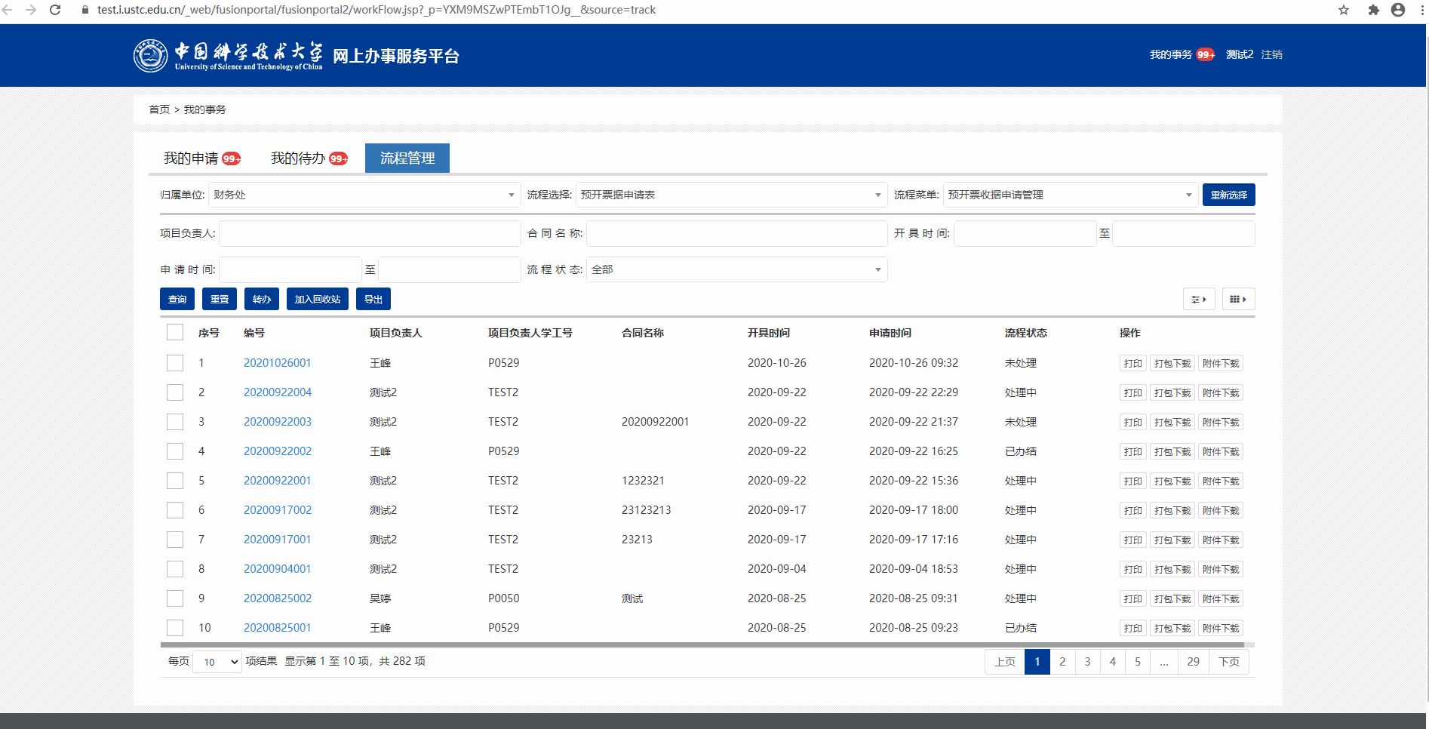Open the filter settings toggle icon
This screenshot has width=1429, height=729.
click(x=1198, y=300)
